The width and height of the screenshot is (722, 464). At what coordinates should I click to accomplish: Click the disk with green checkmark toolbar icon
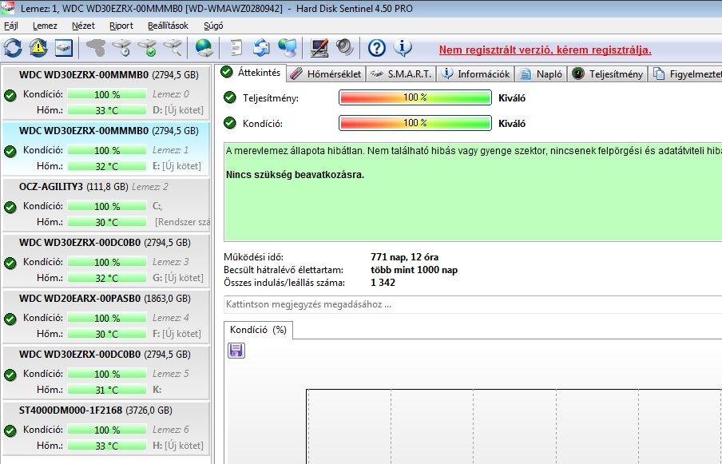tap(147, 47)
